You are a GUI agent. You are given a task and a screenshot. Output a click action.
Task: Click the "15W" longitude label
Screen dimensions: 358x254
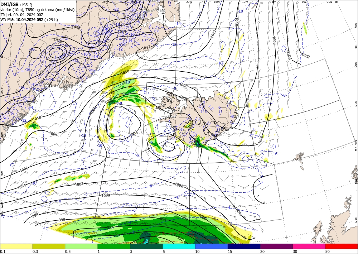217,2
